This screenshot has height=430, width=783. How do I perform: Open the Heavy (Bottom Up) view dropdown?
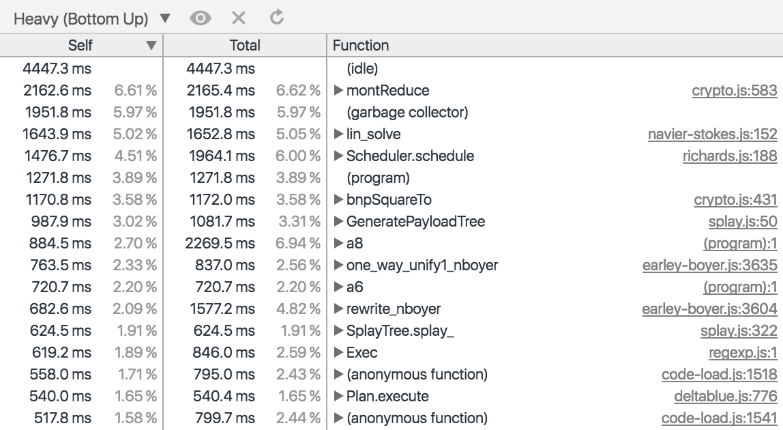click(92, 19)
